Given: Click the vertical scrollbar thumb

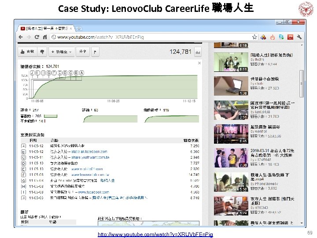Looking at the screenshot, I should [302, 84].
